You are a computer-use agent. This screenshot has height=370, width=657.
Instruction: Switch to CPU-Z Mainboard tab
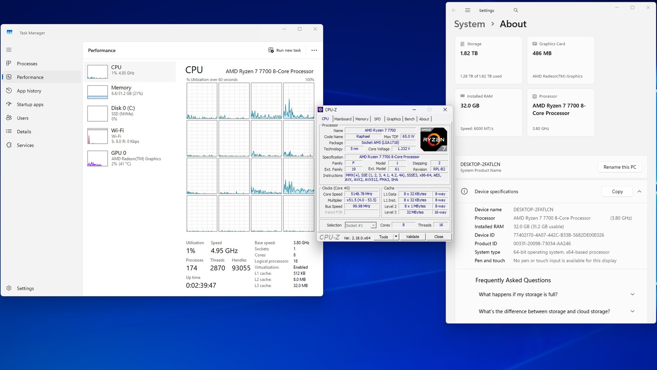342,119
